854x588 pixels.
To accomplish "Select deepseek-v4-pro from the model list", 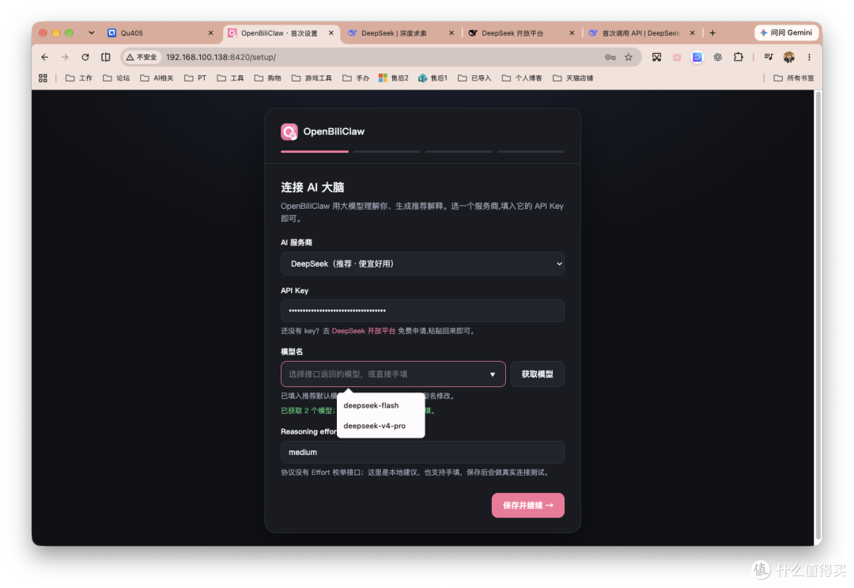I will pos(380,426).
